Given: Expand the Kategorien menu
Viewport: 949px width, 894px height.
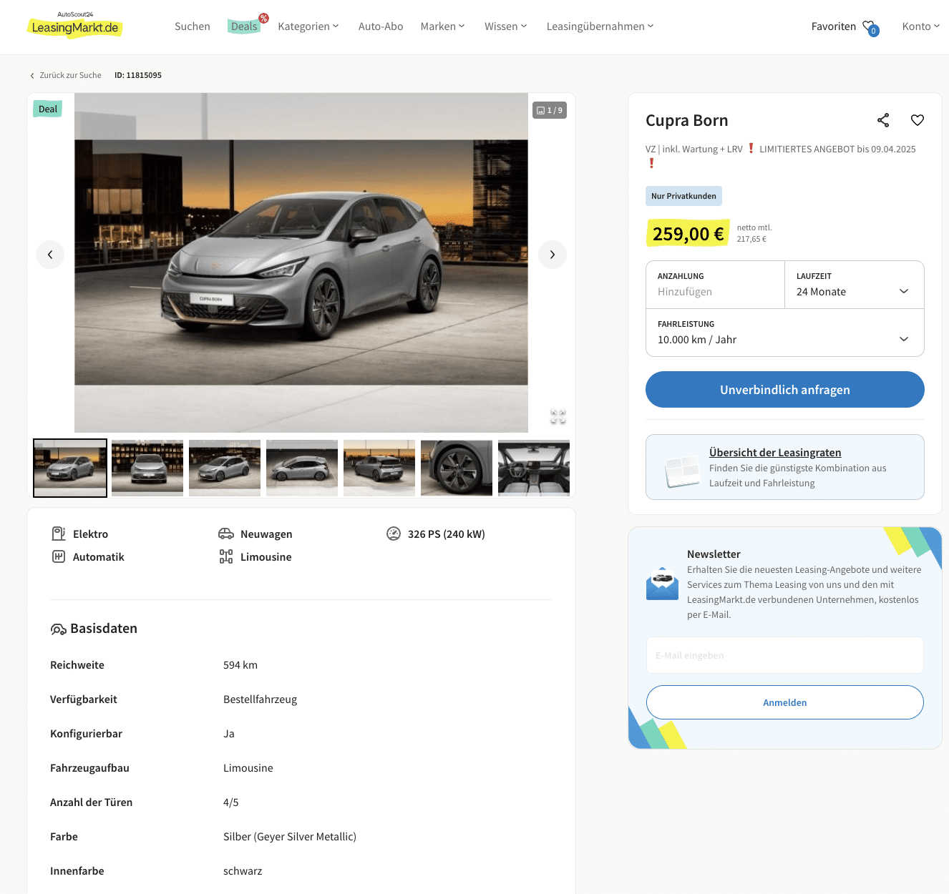Looking at the screenshot, I should (308, 26).
